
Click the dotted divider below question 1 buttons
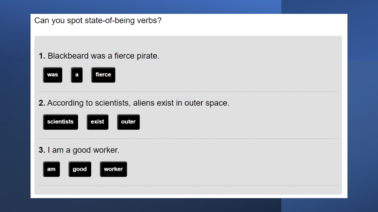pos(188,92)
